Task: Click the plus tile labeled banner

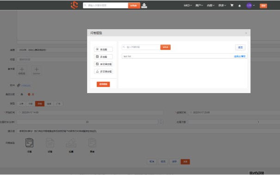Action: point(37,70)
